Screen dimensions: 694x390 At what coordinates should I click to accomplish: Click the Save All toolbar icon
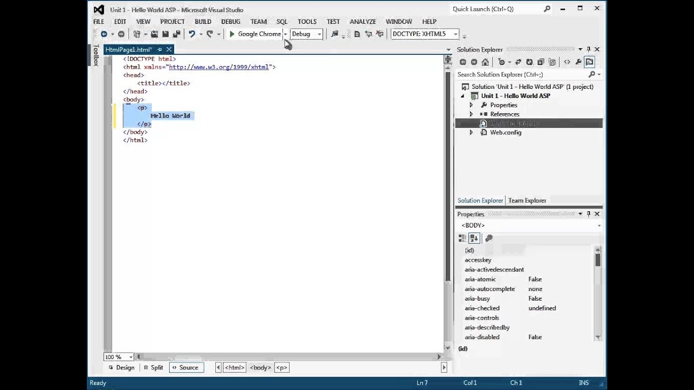176,34
